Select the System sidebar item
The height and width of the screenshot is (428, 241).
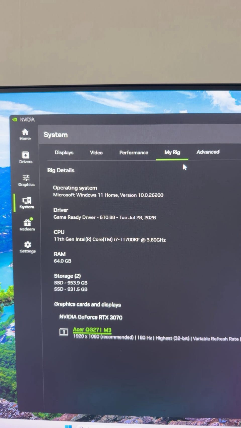pyautogui.click(x=27, y=203)
